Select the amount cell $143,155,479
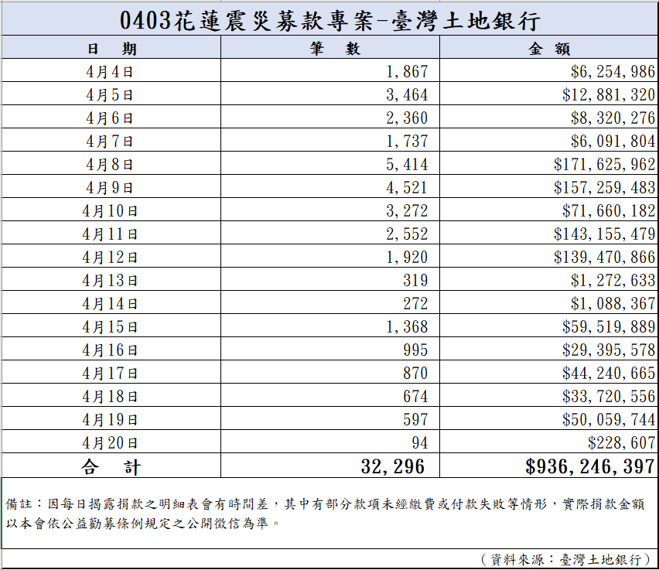 click(x=548, y=233)
